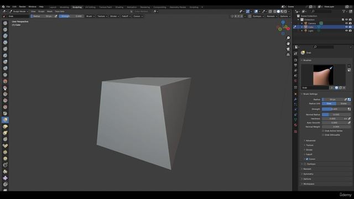
Task: Switch to wireframe viewport shading
Action: (x=275, y=11)
